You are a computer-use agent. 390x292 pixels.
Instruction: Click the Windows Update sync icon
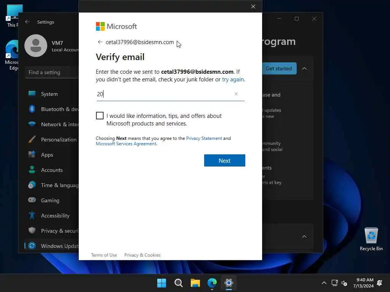tap(32, 246)
